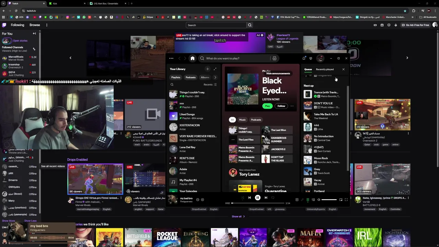Switch to Queue tab in Spotify
Image resolution: width=439 pixels, height=247 pixels.
(x=308, y=69)
